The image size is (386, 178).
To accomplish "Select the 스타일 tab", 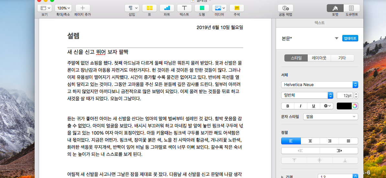I will click(x=296, y=58).
